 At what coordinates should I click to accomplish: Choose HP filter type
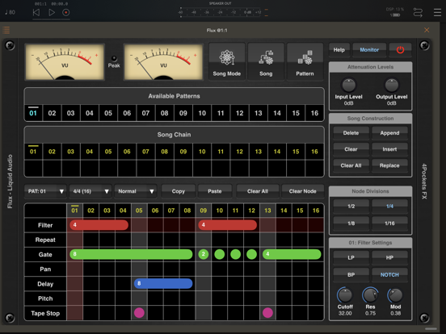click(x=389, y=257)
